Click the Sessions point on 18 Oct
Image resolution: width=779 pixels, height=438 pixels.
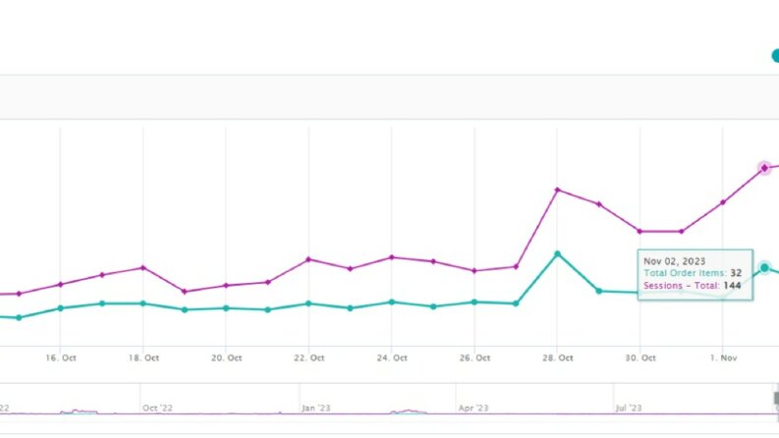tap(143, 268)
